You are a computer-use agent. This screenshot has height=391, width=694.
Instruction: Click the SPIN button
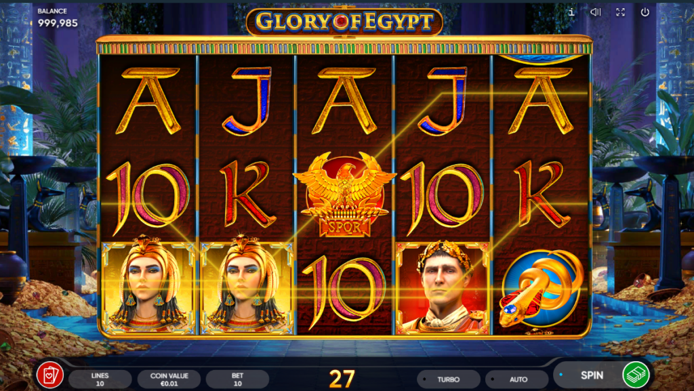click(x=592, y=375)
